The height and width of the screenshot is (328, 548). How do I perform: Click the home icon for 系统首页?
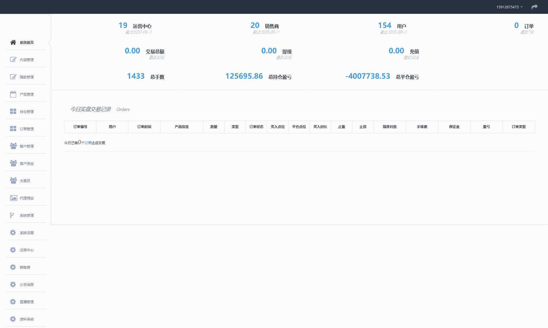(13, 42)
